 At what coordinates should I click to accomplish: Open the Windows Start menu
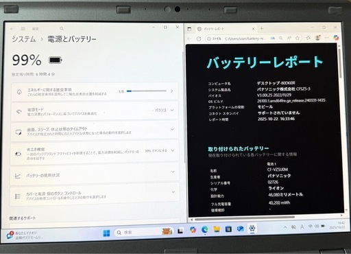coord(106,233)
